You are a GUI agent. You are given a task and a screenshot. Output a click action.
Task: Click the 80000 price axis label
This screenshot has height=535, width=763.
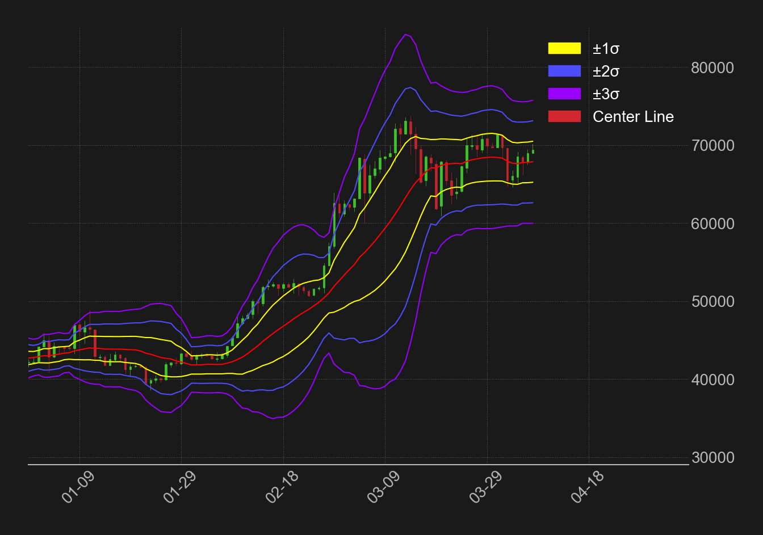click(x=713, y=68)
